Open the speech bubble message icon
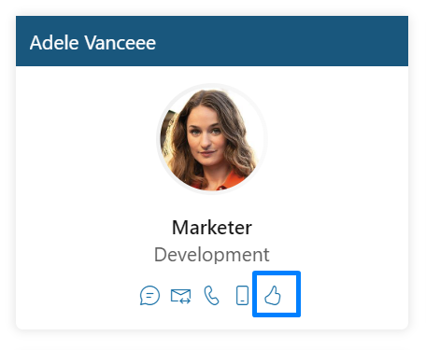Image resolution: width=426 pixels, height=350 pixels. [x=149, y=295]
